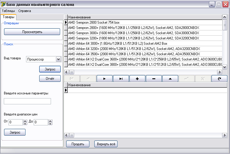Select the Товары tab
230x154 pixels.
point(8,17)
